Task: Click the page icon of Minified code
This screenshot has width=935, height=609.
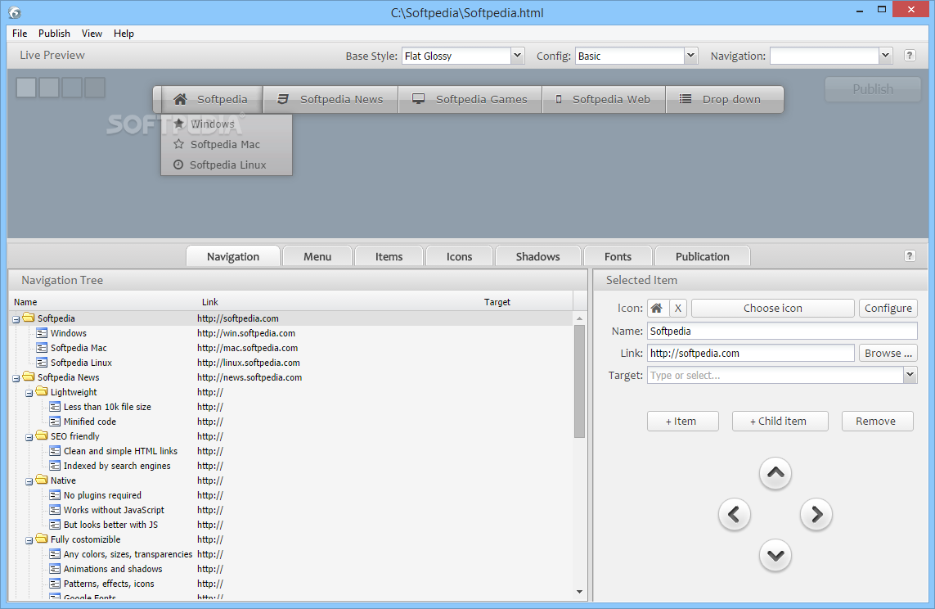Action: click(55, 421)
